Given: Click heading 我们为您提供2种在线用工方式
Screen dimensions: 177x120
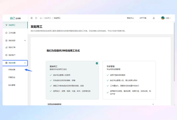Looking at the screenshot, I should coord(63,51).
